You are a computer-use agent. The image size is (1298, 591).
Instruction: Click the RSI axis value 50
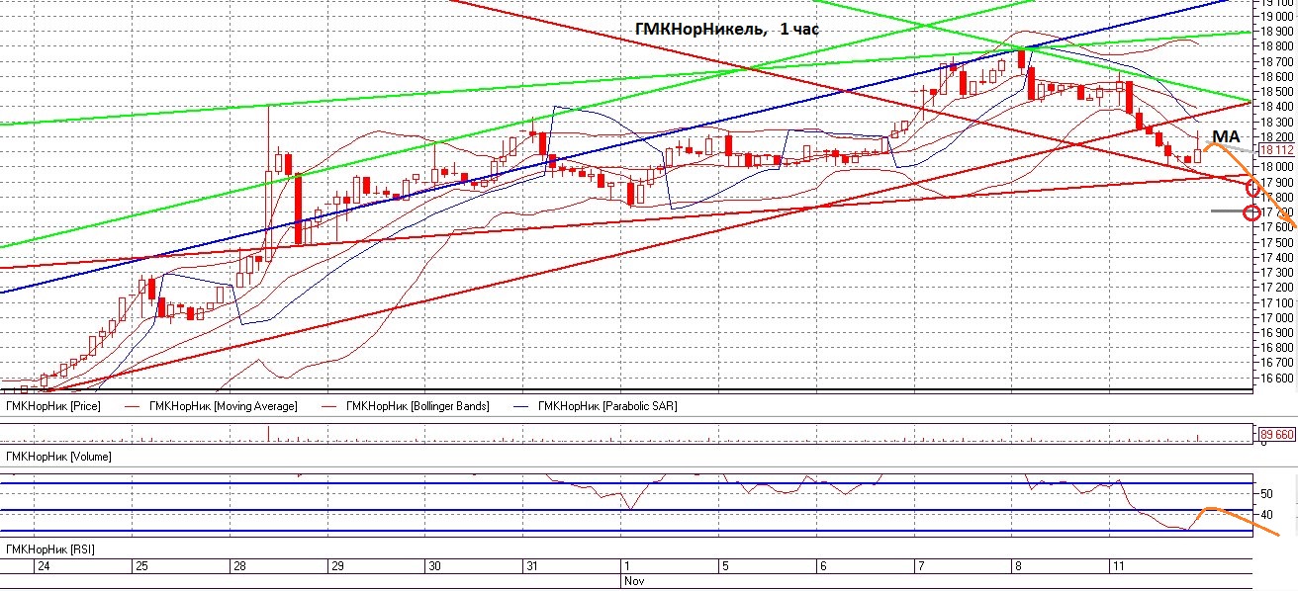point(1266,492)
